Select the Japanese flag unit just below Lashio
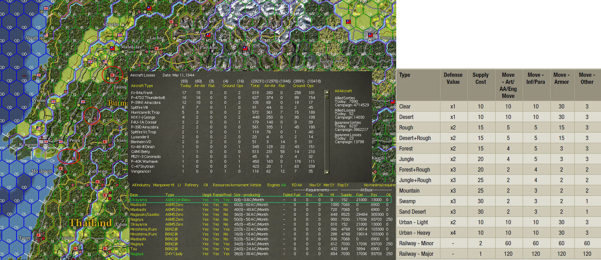 157,48
